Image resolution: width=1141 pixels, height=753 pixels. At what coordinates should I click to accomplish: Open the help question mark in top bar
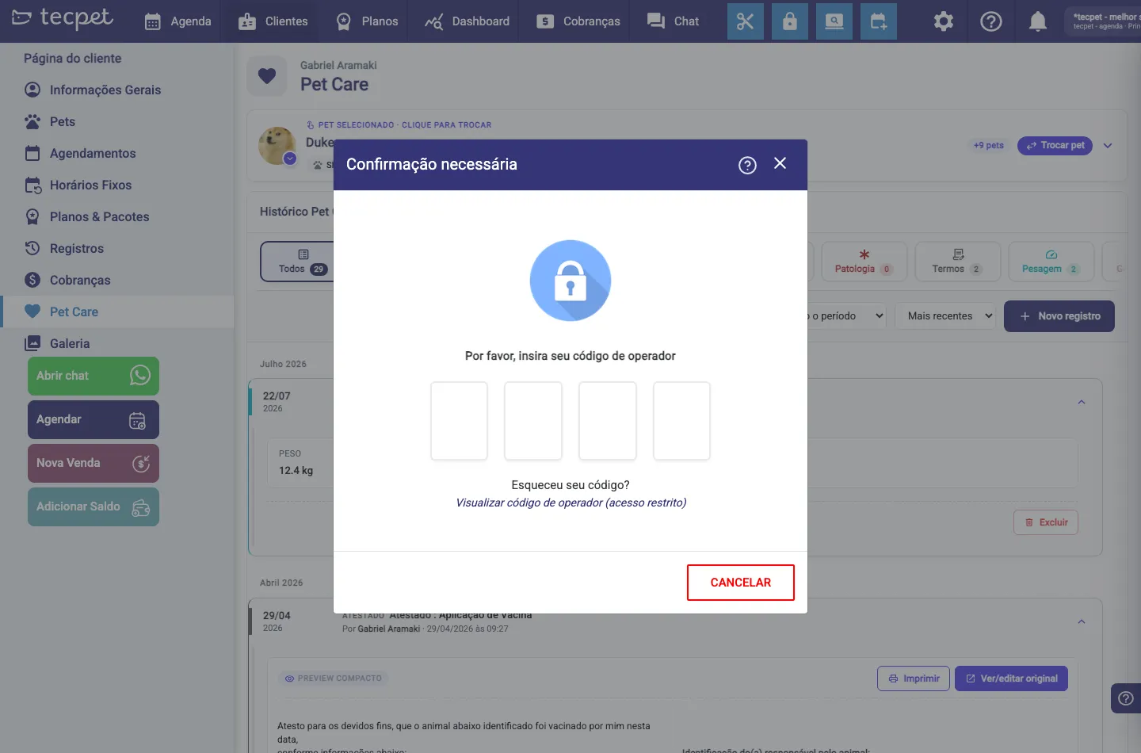point(991,21)
